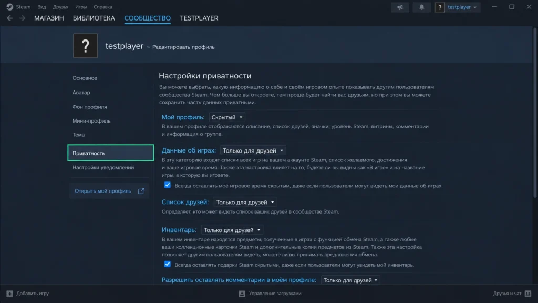Expand the testplayer account menu
Screen dimensions: 538x303
pyautogui.click(x=462, y=7)
